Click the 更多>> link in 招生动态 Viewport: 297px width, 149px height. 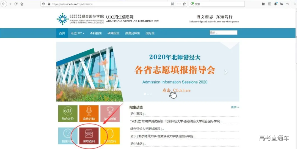(235, 107)
